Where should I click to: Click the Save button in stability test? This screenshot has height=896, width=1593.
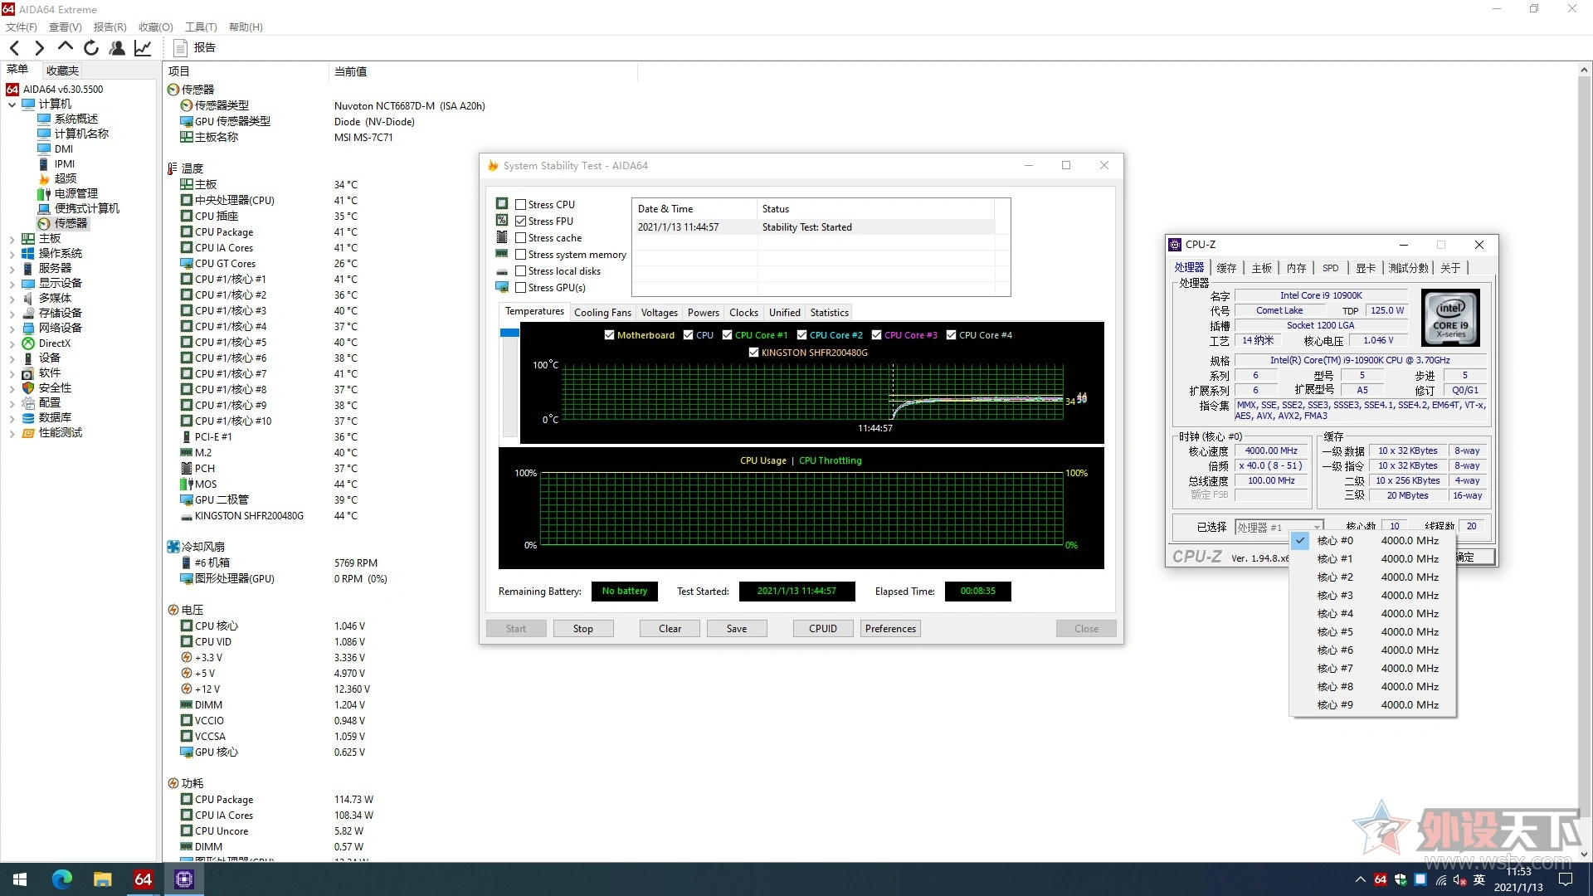click(x=736, y=627)
